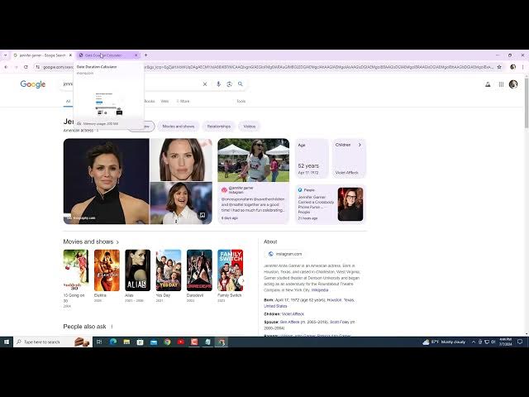This screenshot has width=529, height=397.
Task: Open Chrome three-dot menu
Action: coord(523,67)
